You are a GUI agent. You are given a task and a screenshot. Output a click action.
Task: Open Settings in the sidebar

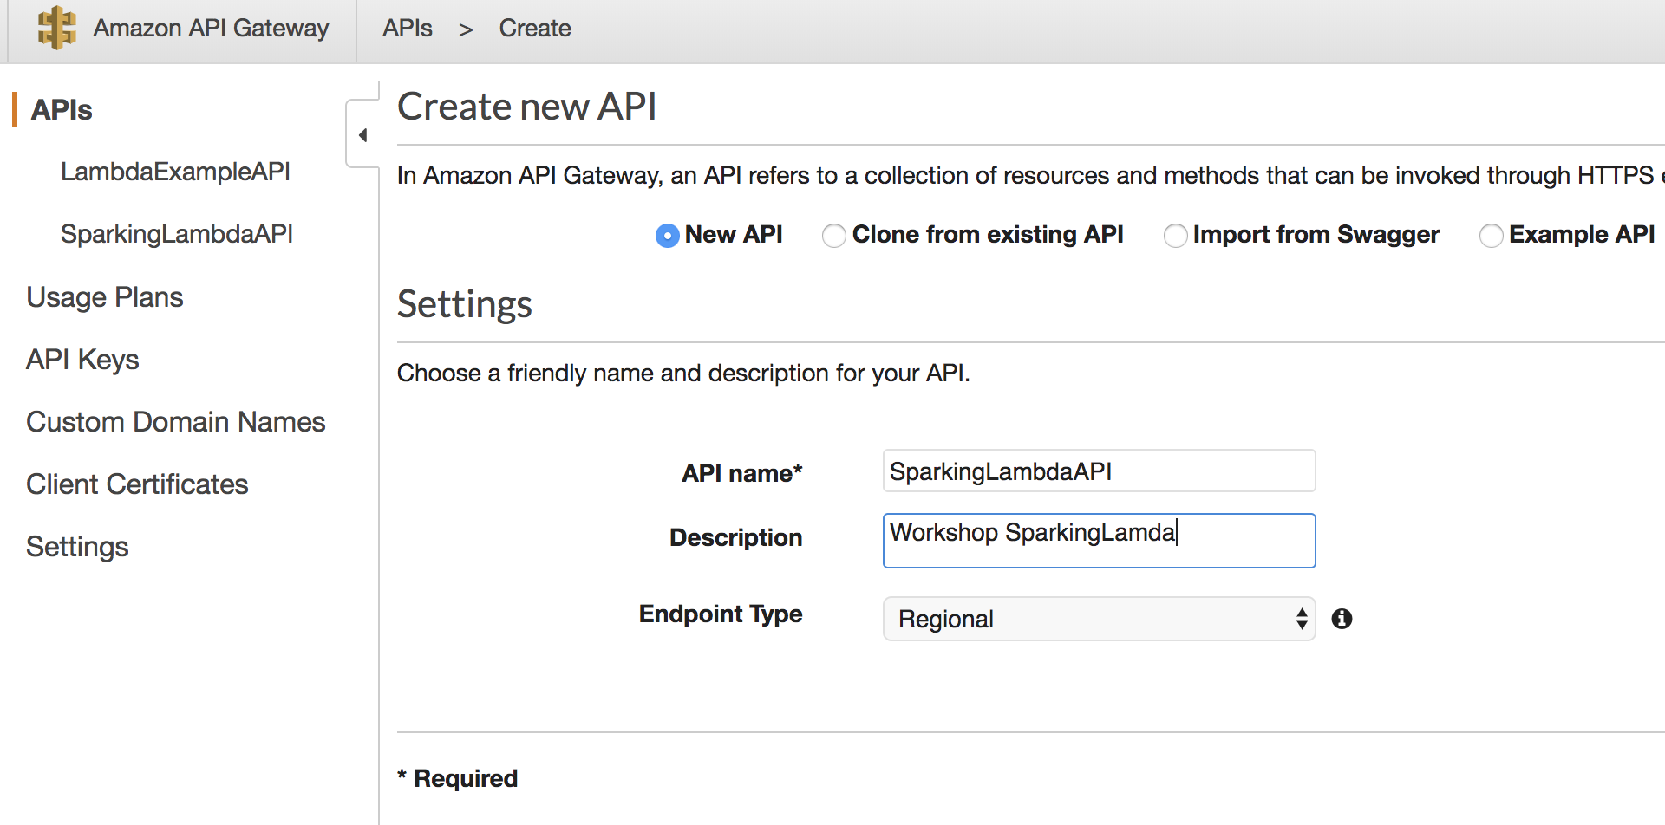click(x=77, y=547)
